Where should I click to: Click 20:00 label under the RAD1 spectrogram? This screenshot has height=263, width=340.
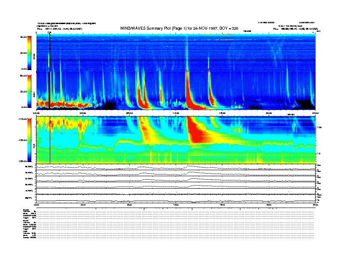click(x=269, y=113)
